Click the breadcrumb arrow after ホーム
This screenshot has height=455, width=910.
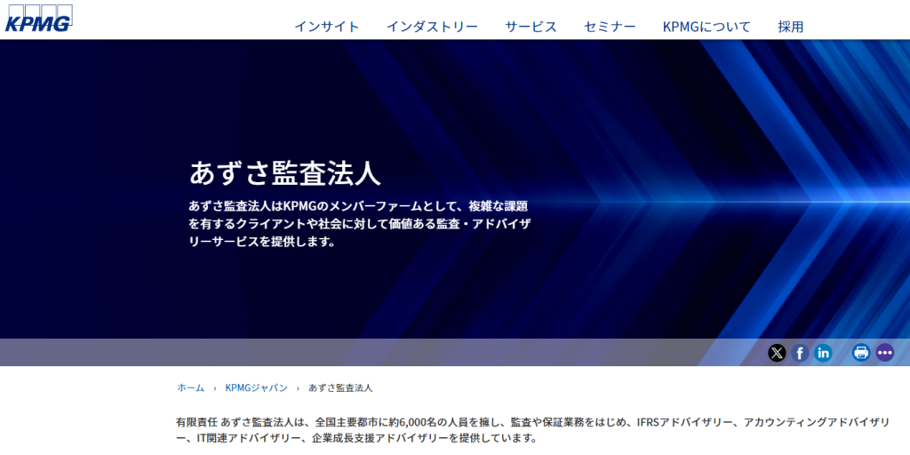214,388
